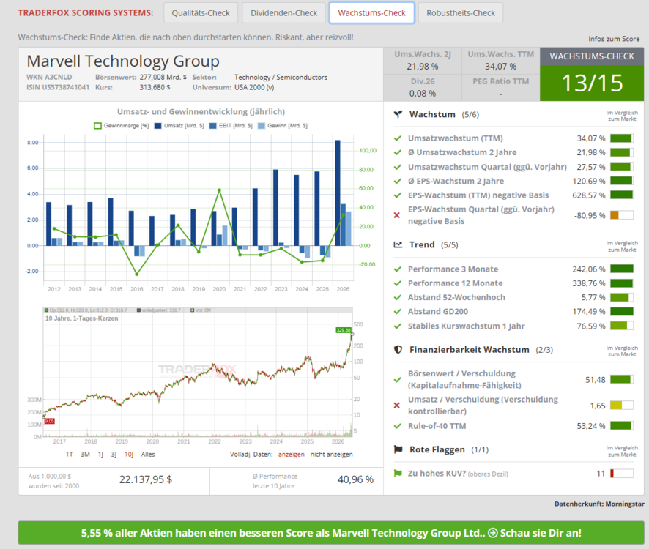Click the Finanzierbarkeit Wachstum shield icon
The height and width of the screenshot is (549, 649).
[x=398, y=350]
